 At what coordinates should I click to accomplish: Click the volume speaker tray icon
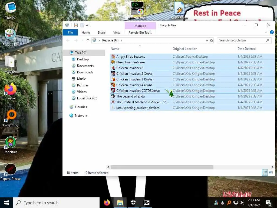(x=242, y=203)
